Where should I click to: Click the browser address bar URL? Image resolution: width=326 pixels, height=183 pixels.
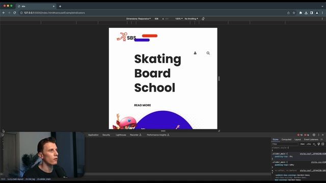click(x=55, y=13)
